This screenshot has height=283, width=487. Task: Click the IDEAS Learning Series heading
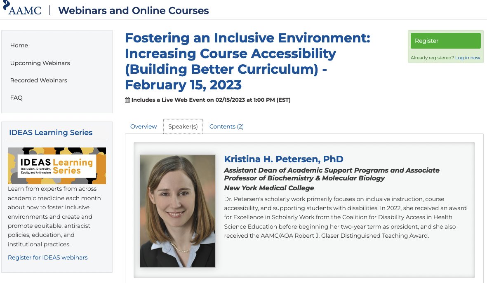tap(51, 133)
